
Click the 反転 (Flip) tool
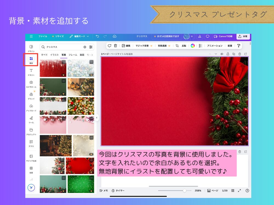pyautogui.click(x=184, y=46)
